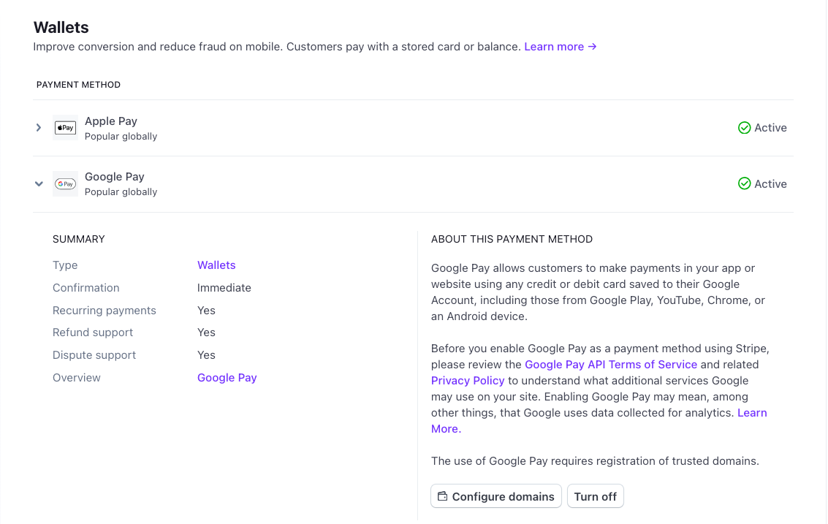Image resolution: width=828 pixels, height=524 pixels.
Task: Click the Active status text for Apple Pay
Action: coord(770,128)
